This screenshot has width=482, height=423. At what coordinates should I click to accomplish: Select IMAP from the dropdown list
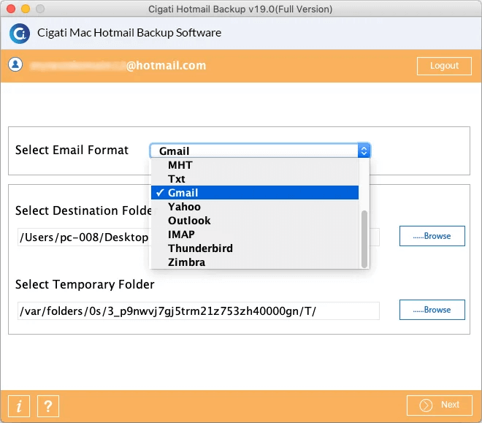255,235
